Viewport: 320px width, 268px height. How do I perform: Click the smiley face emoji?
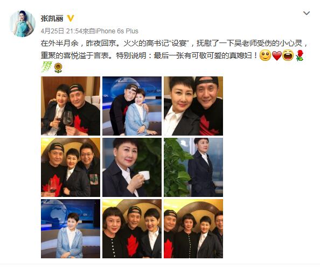(265, 55)
